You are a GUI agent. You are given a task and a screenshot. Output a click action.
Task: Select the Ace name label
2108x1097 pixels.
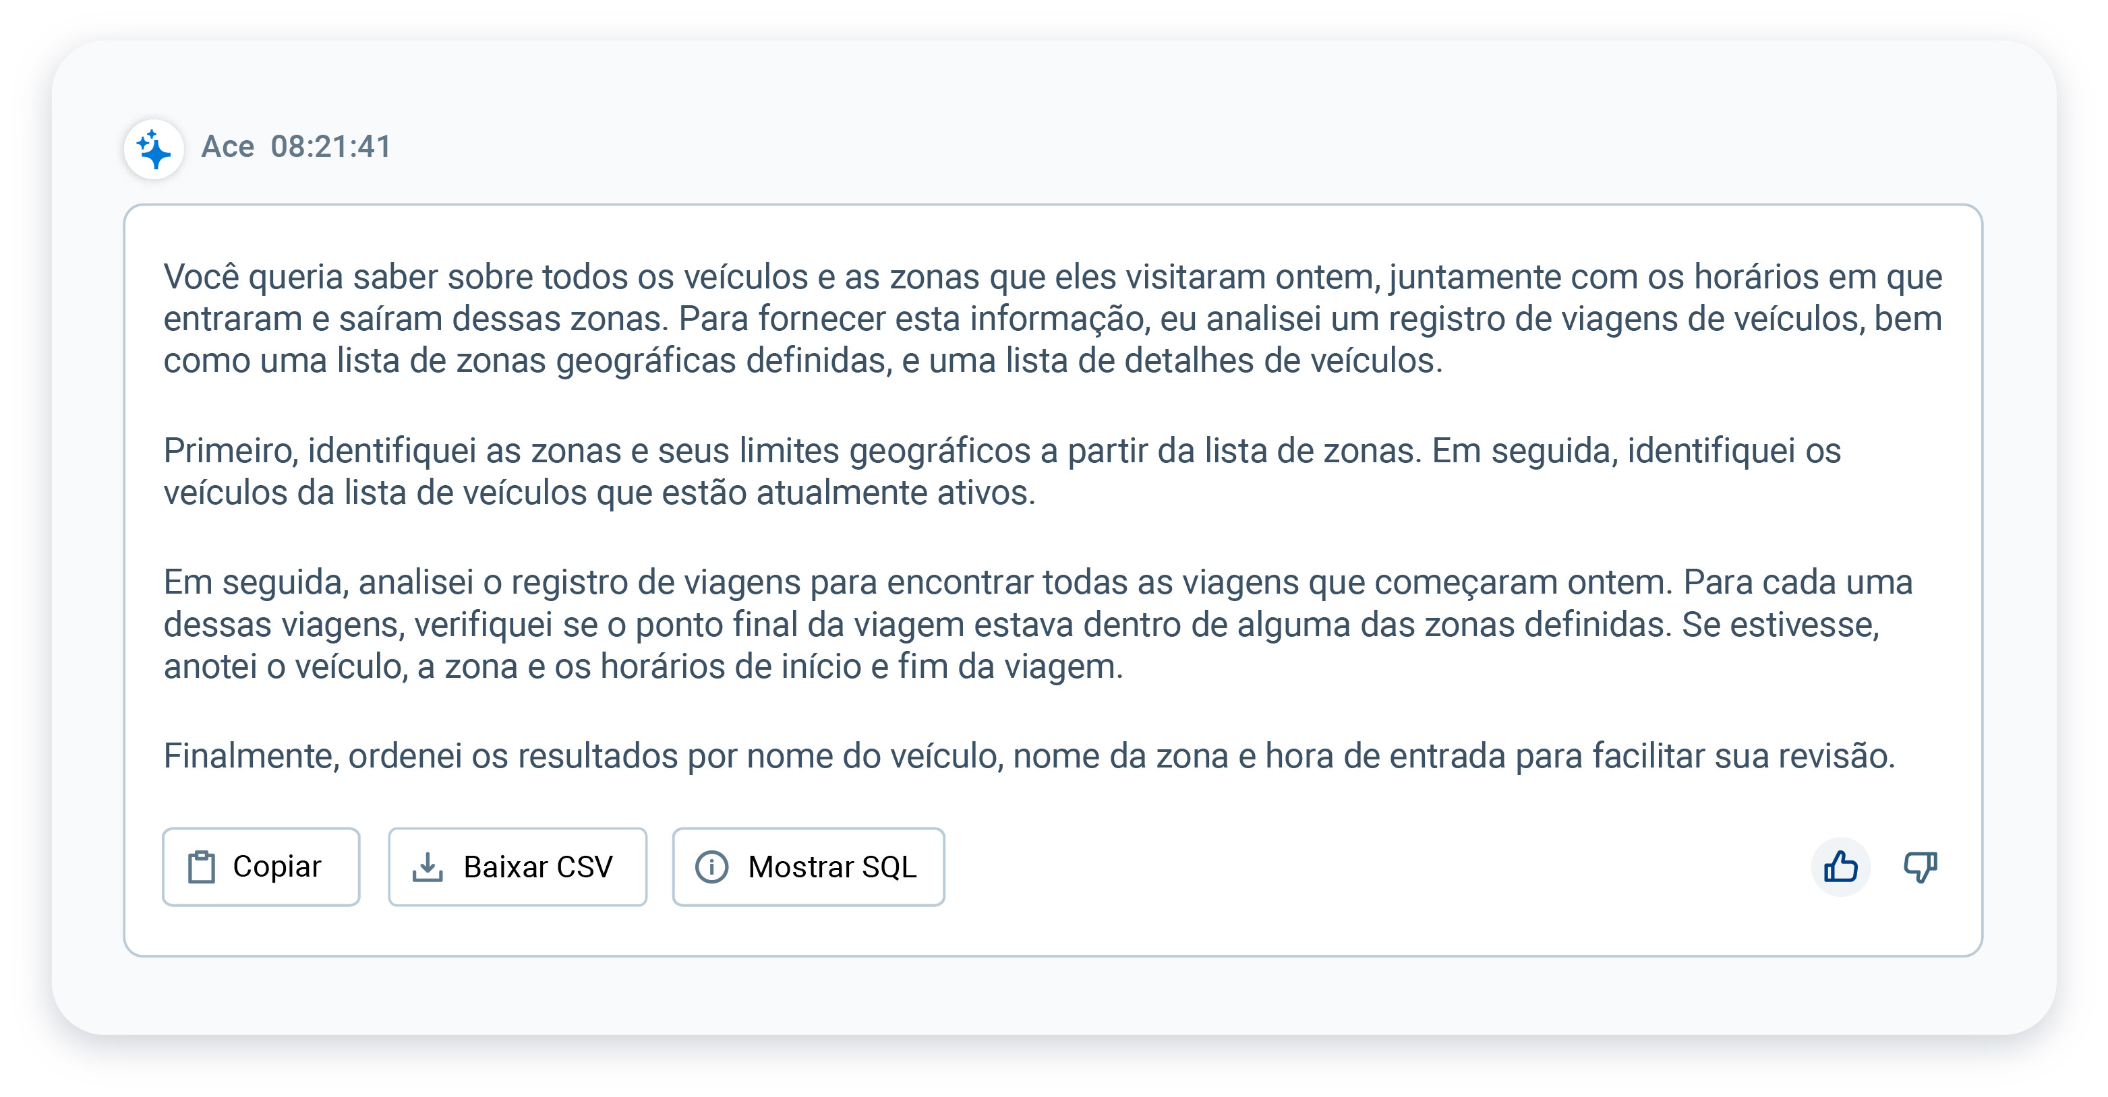point(230,148)
